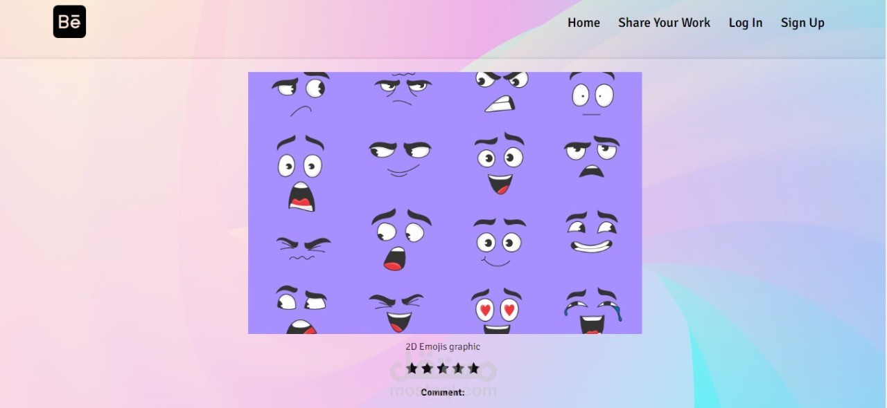This screenshot has width=887, height=408.
Task: Click the winking laughing face
Action: [396, 312]
